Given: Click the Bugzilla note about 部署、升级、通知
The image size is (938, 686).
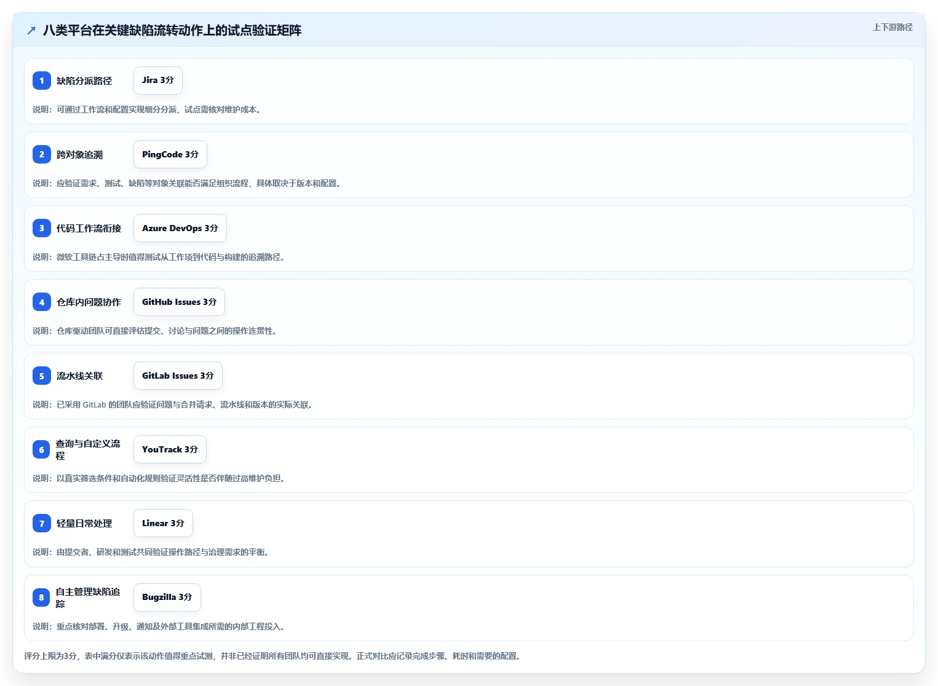Looking at the screenshot, I should 160,626.
